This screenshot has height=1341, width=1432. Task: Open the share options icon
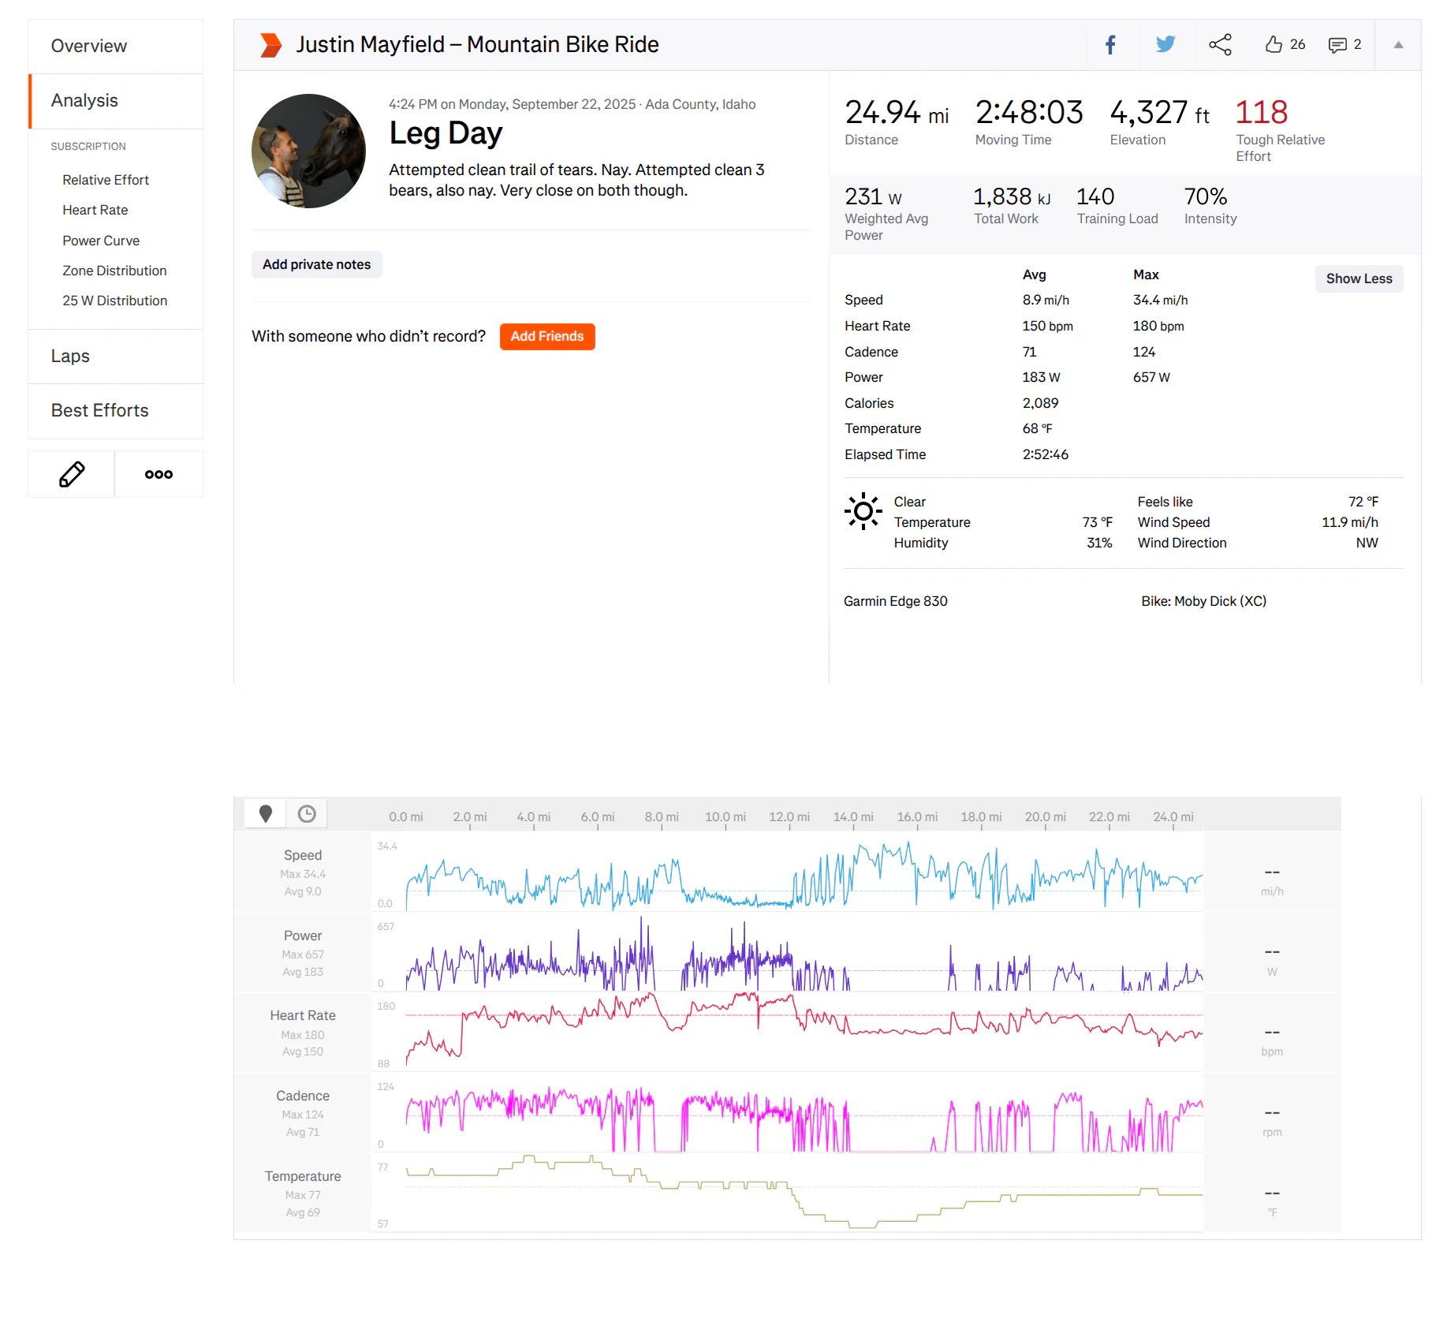[1219, 45]
